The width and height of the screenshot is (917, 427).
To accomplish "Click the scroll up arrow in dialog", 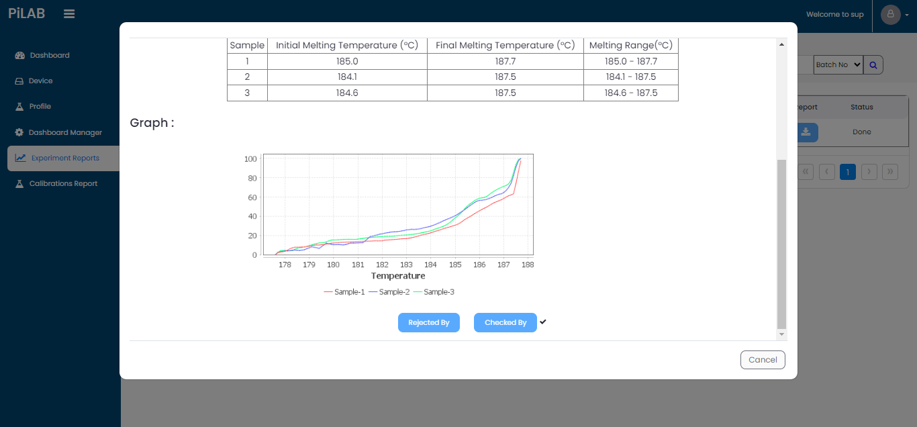I will (x=781, y=45).
